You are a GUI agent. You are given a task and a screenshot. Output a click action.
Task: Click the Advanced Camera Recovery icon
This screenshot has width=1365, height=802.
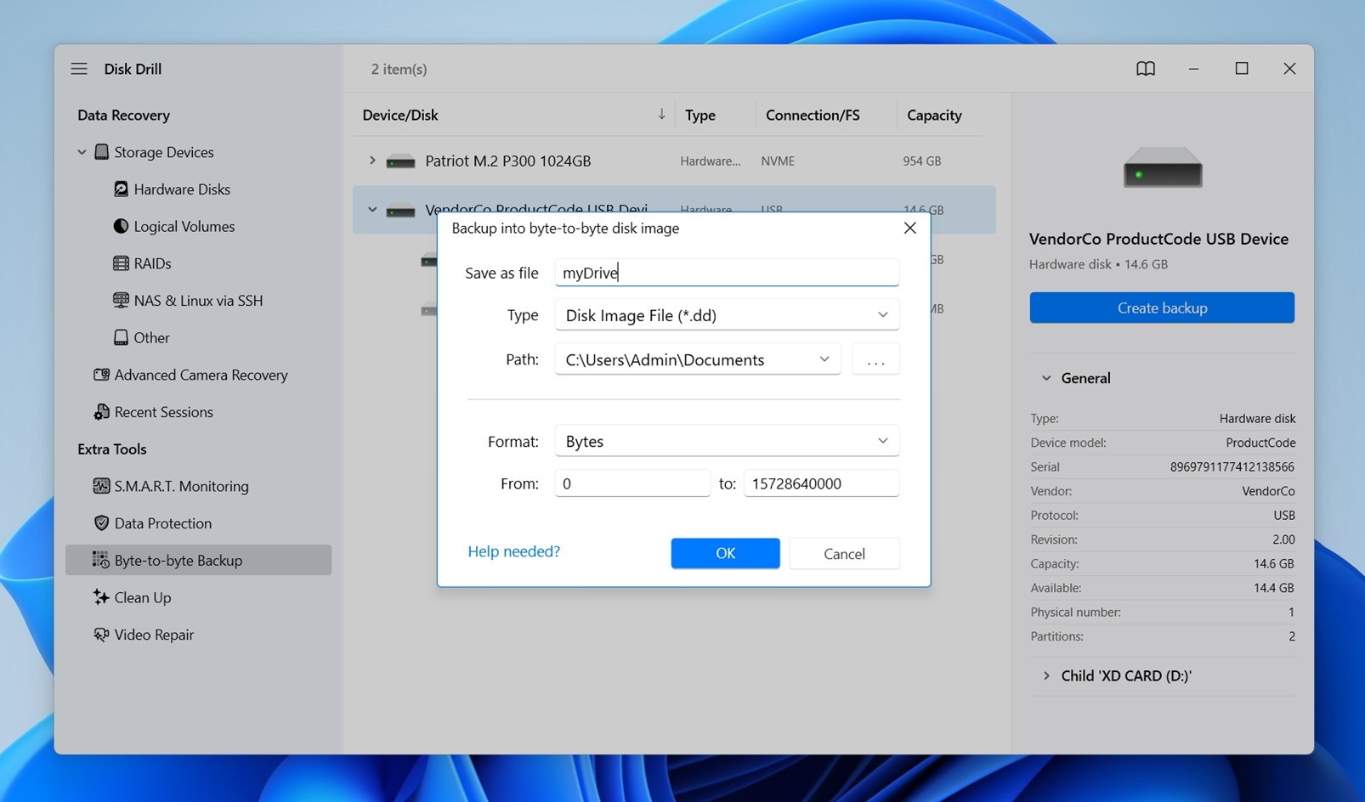pyautogui.click(x=101, y=375)
